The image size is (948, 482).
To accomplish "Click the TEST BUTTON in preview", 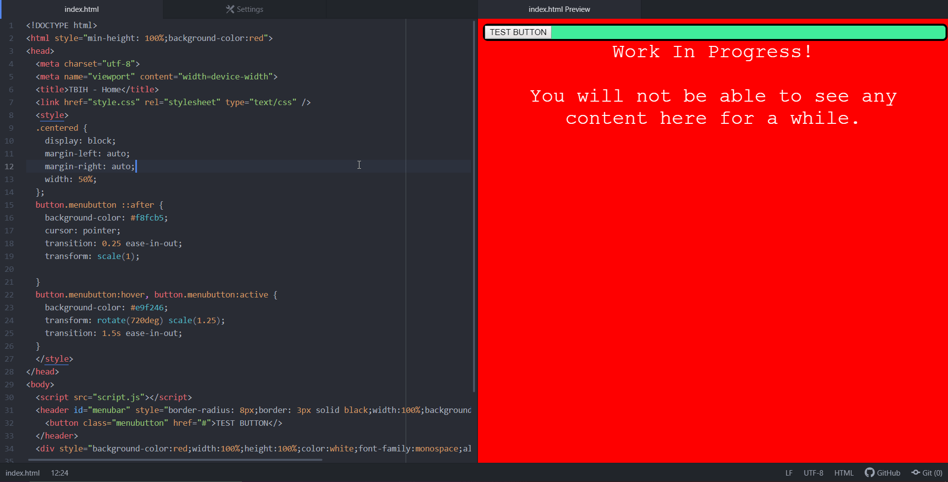I will 518,32.
